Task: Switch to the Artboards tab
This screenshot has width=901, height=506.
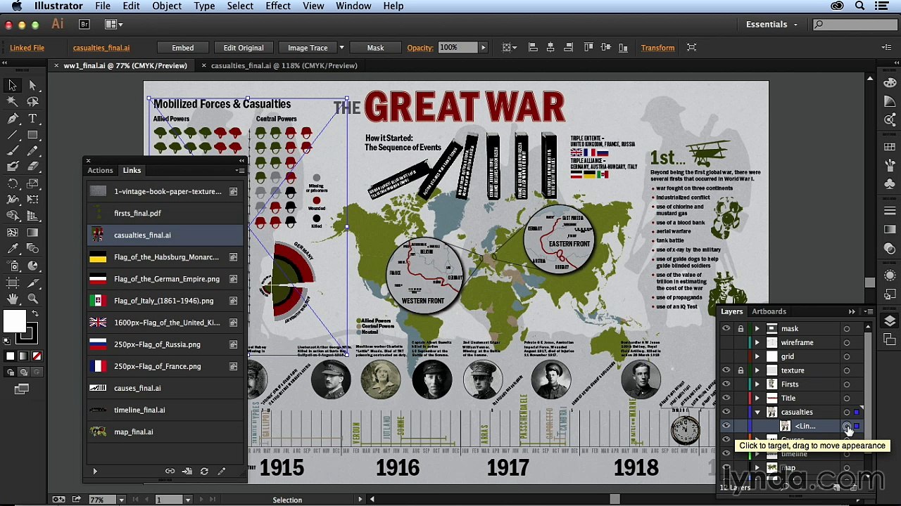Action: click(x=769, y=311)
